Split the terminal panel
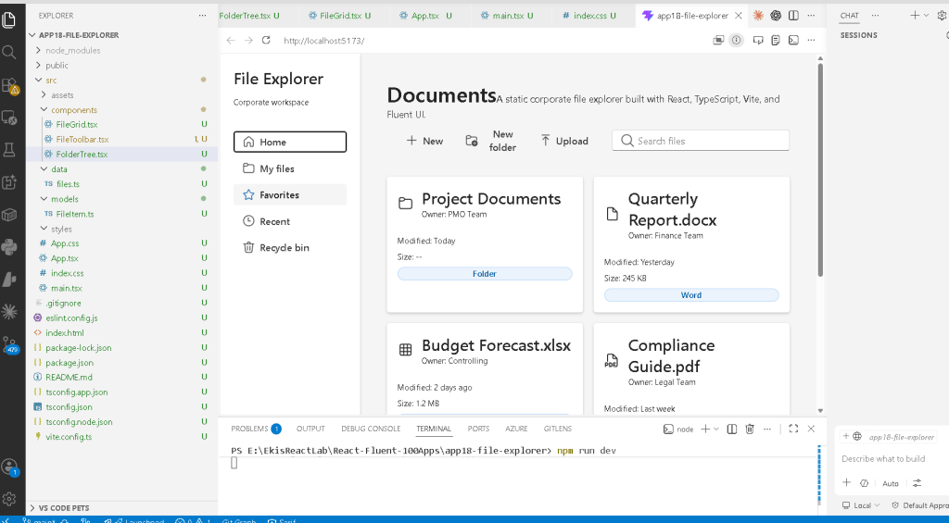949x523 pixels. (732, 429)
